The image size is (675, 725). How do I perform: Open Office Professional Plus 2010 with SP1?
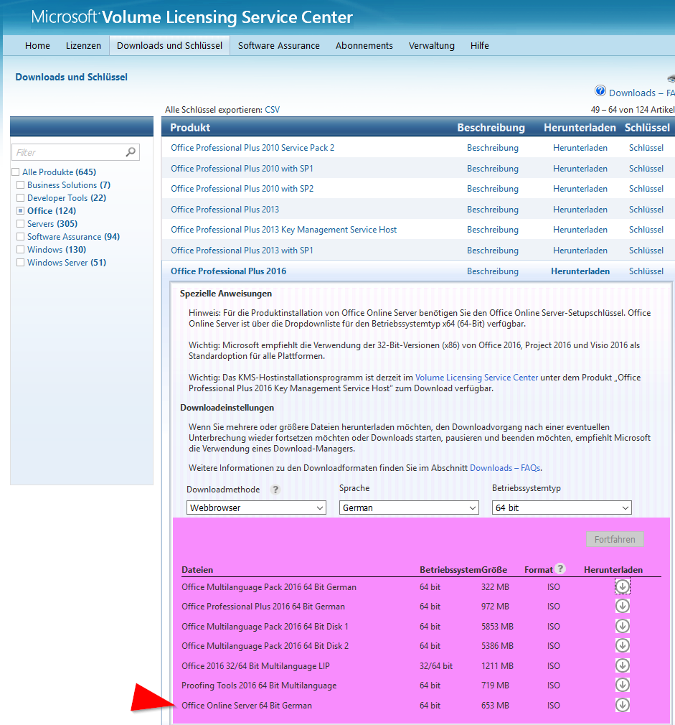tap(242, 169)
